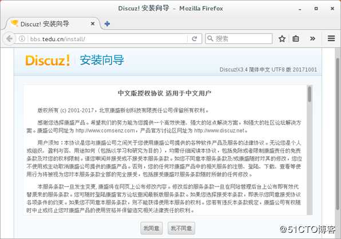Viewport: 341px width, 239px height.
Task: Click the DiscuzX3.4 简体中文 UTF8 版 20171001 text
Action: pyautogui.click(x=268, y=70)
